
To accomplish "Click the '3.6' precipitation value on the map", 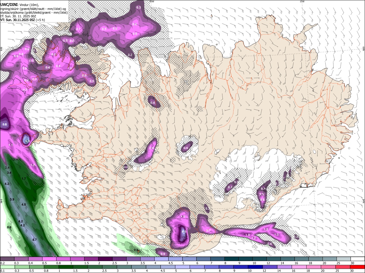I will pos(5,124).
